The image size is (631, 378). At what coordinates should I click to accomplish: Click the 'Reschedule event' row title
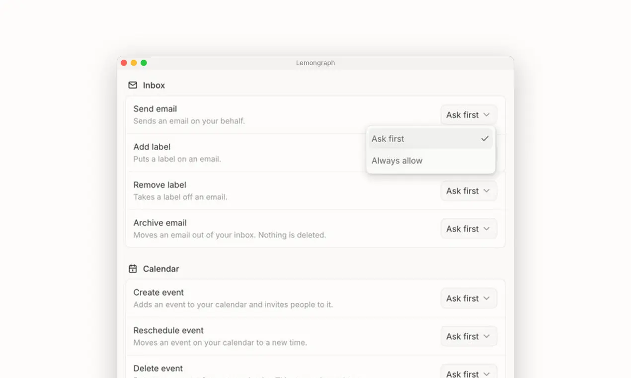168,330
